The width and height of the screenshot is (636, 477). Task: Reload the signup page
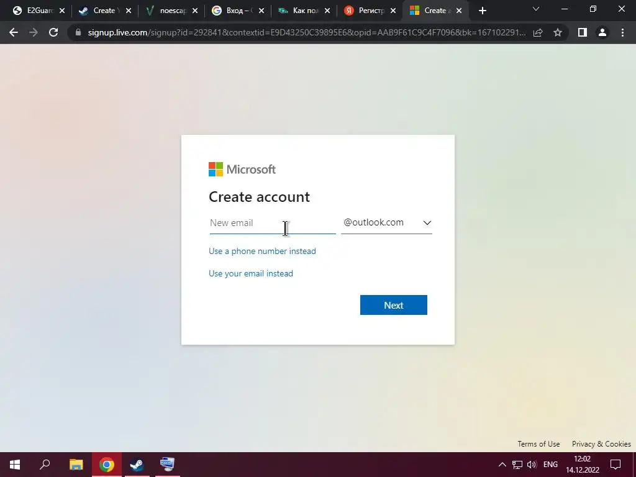pyautogui.click(x=53, y=32)
